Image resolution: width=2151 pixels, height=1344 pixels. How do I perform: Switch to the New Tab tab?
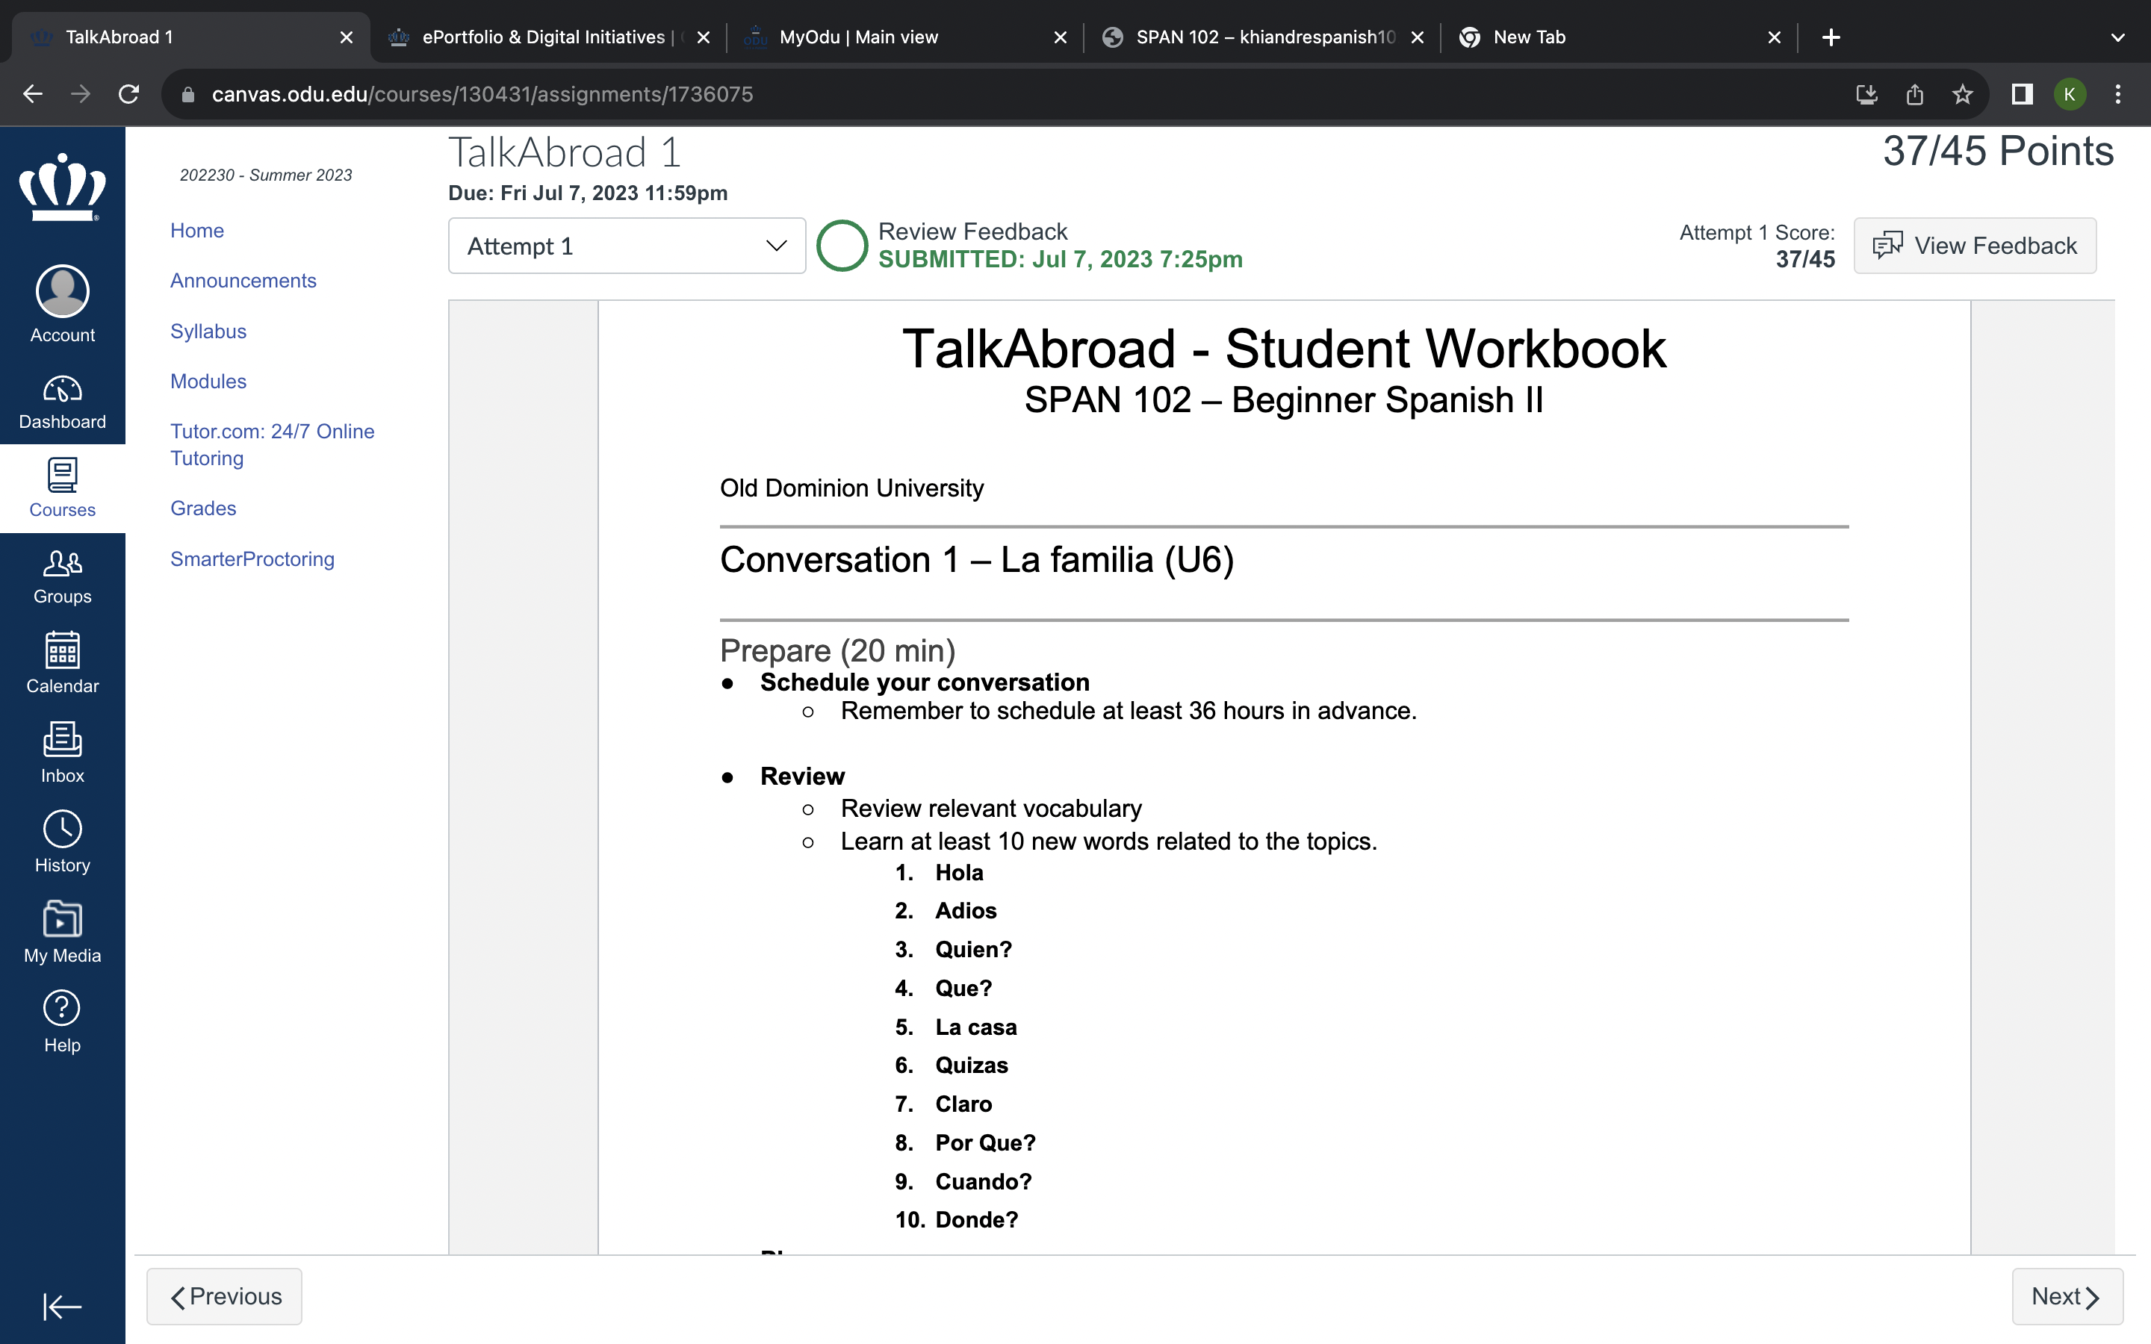coord(1619,37)
